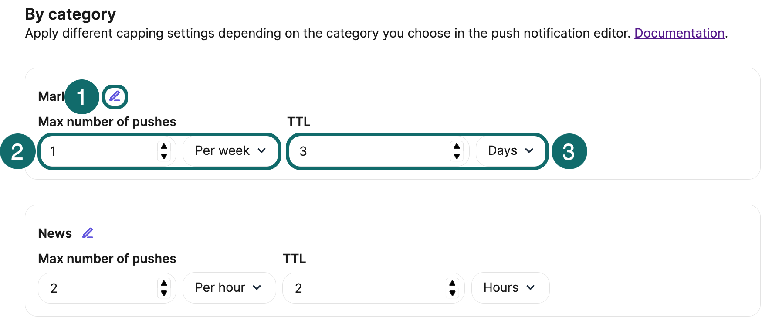Click the edit pencil icon beside News

point(88,232)
